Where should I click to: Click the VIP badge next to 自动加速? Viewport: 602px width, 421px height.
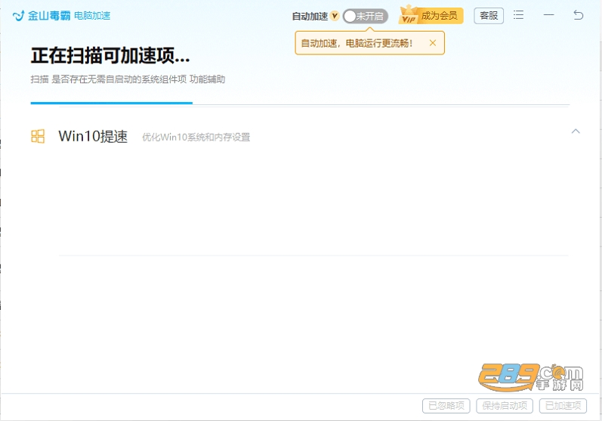335,16
